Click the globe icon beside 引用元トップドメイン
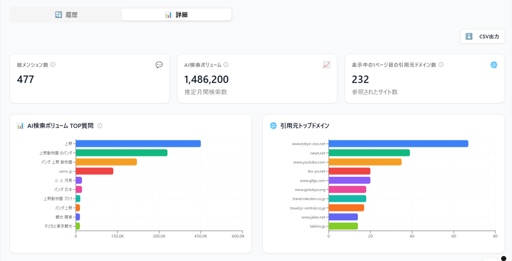 click(x=273, y=125)
